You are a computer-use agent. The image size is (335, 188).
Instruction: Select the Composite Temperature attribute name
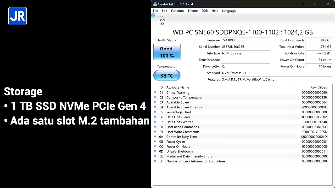tap(184, 97)
